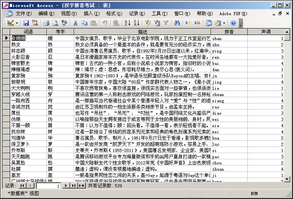This screenshot has width=293, height=199.
Task: Open the 窗口(W) menu
Action: [x=182, y=14]
